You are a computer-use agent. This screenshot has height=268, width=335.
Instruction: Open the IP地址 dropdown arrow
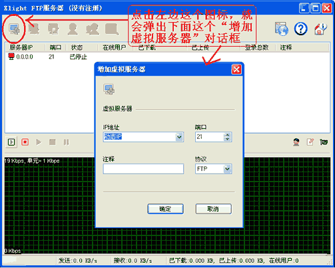[179, 137]
